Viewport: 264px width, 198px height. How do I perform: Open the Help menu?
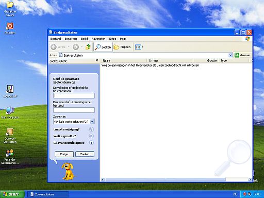(123, 39)
